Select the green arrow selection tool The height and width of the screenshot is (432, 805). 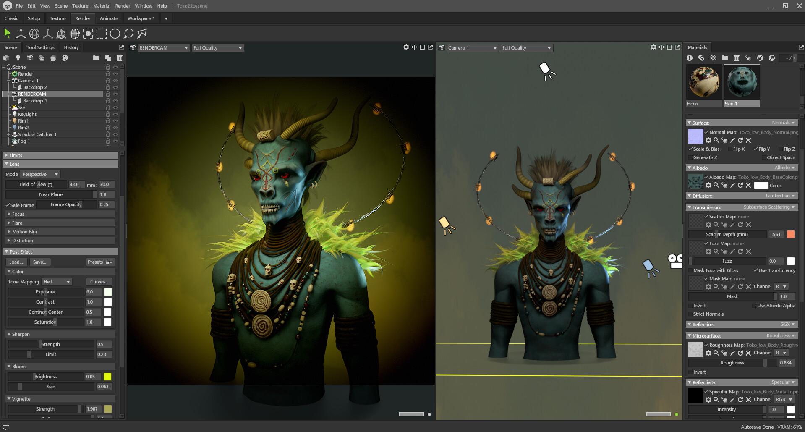7,34
